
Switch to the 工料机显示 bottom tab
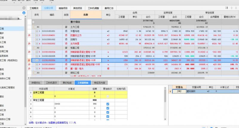click(51, 83)
